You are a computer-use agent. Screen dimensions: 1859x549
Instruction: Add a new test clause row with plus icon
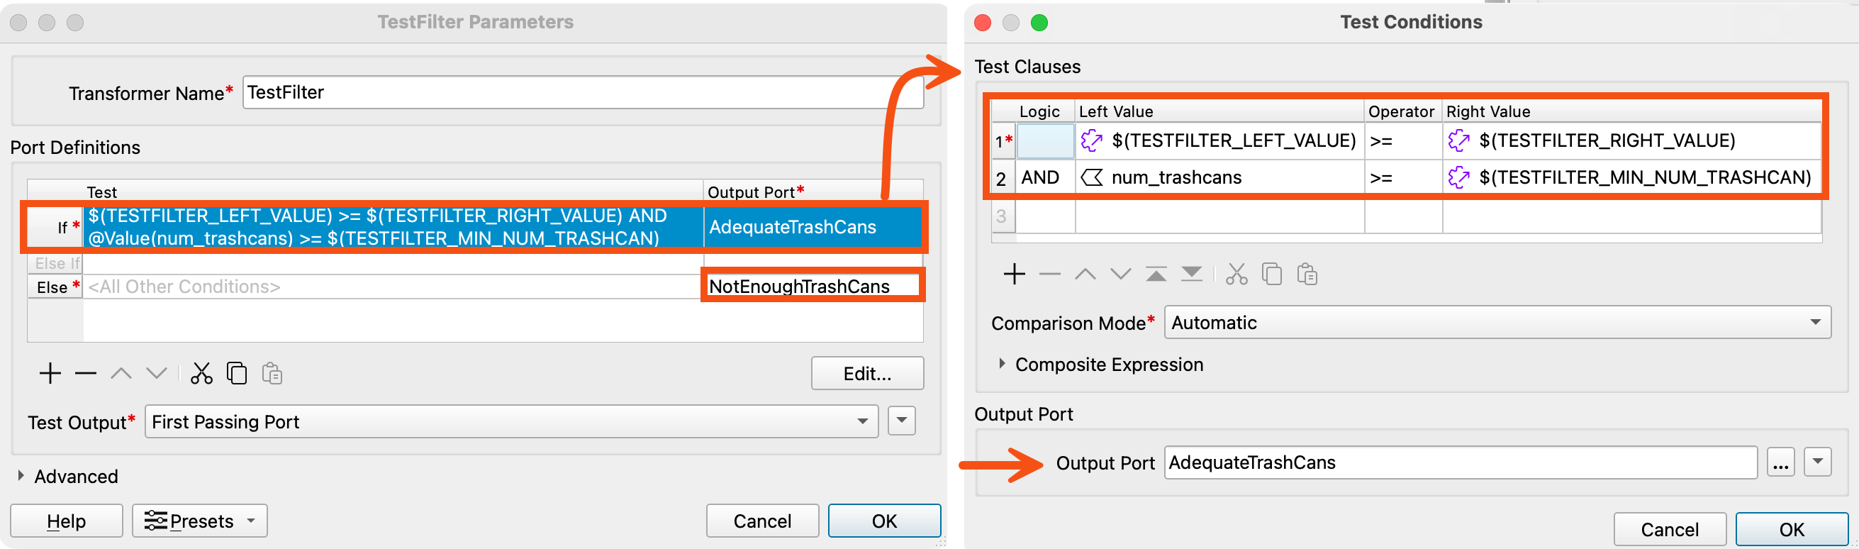pos(1014,274)
